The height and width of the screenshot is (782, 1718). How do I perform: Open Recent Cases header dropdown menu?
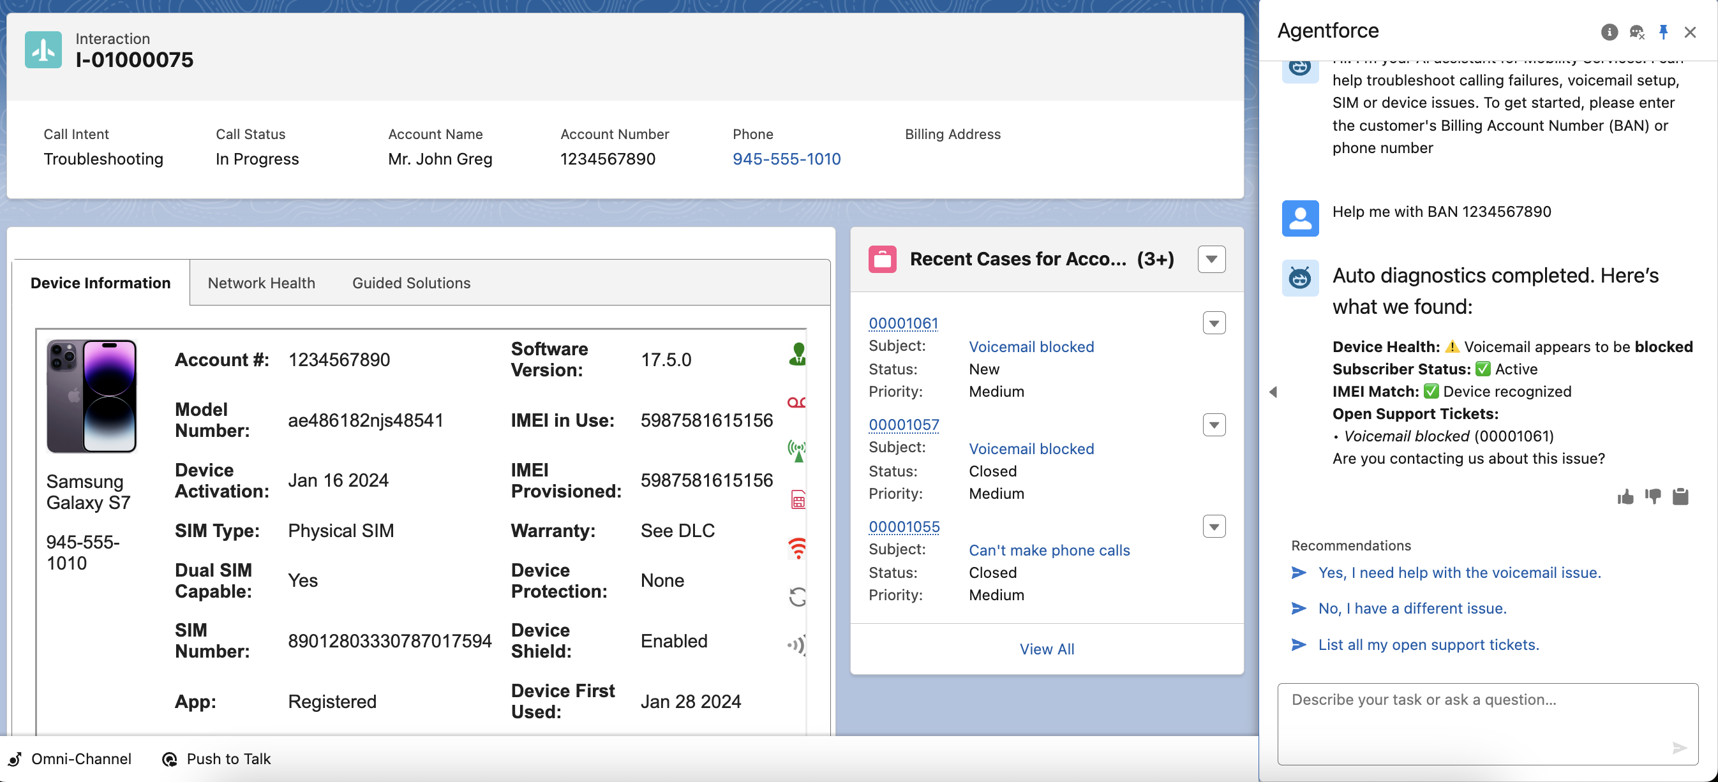[1211, 260]
